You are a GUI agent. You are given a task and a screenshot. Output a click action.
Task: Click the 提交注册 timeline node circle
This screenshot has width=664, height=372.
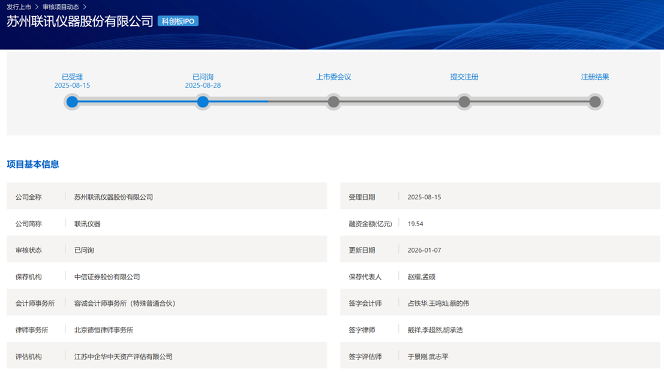click(464, 102)
